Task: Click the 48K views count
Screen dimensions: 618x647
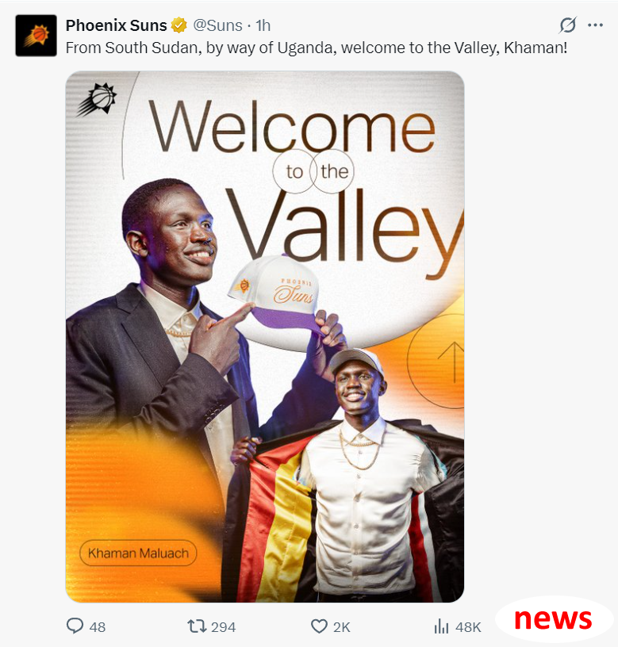Action: tap(468, 626)
